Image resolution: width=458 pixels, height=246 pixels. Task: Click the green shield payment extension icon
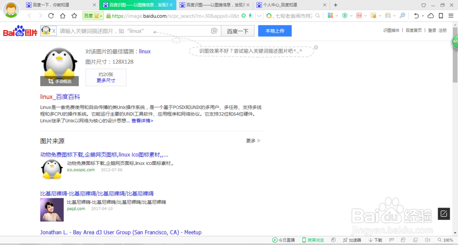pos(345,16)
